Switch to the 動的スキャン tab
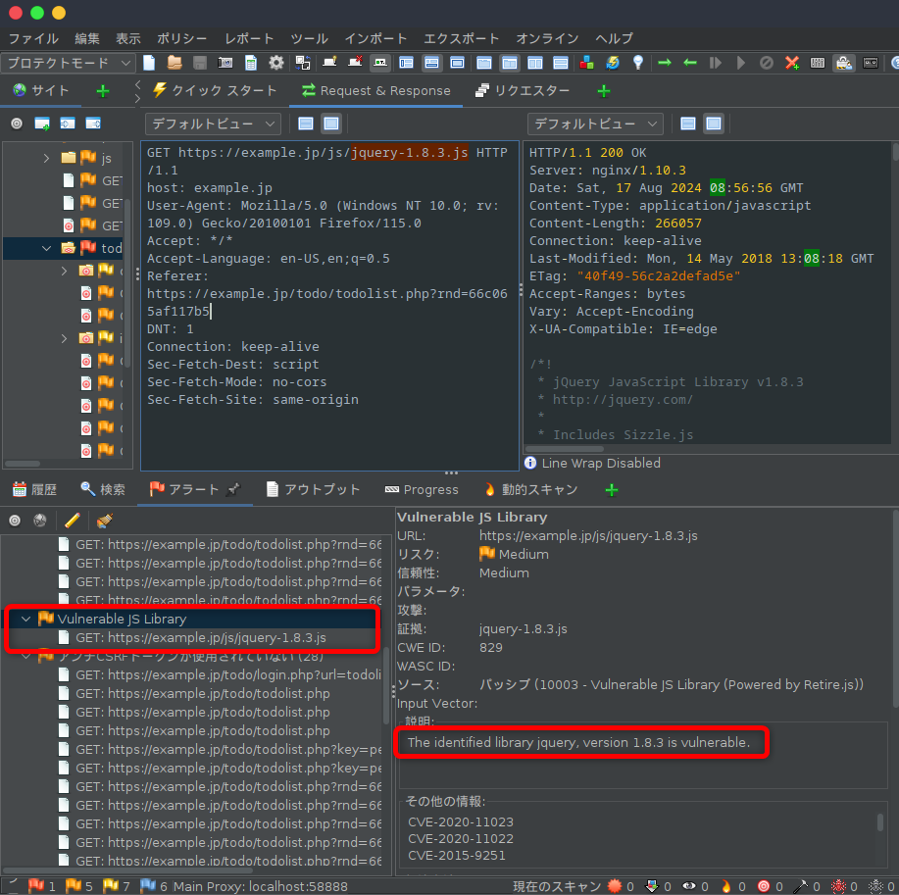Viewport: 899px width, 895px height. coord(531,489)
